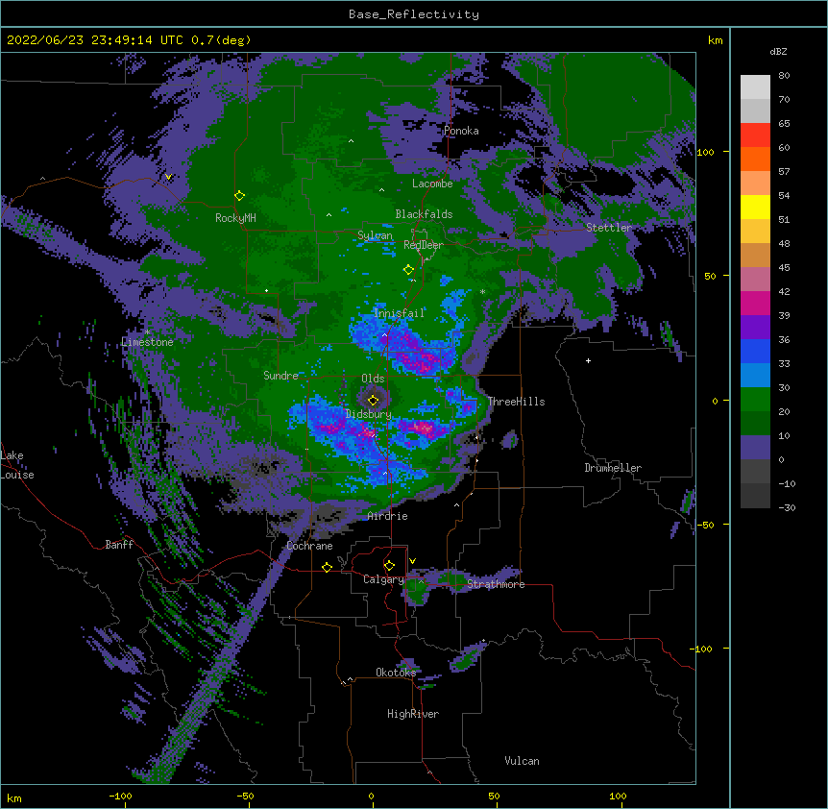Viewport: 828px width, 809px height.
Task: Click the Banff label
Action: pyautogui.click(x=119, y=545)
